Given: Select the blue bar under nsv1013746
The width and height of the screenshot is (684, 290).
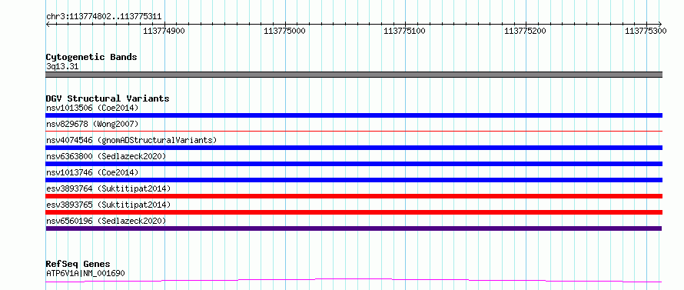Looking at the screenshot, I should click(354, 180).
